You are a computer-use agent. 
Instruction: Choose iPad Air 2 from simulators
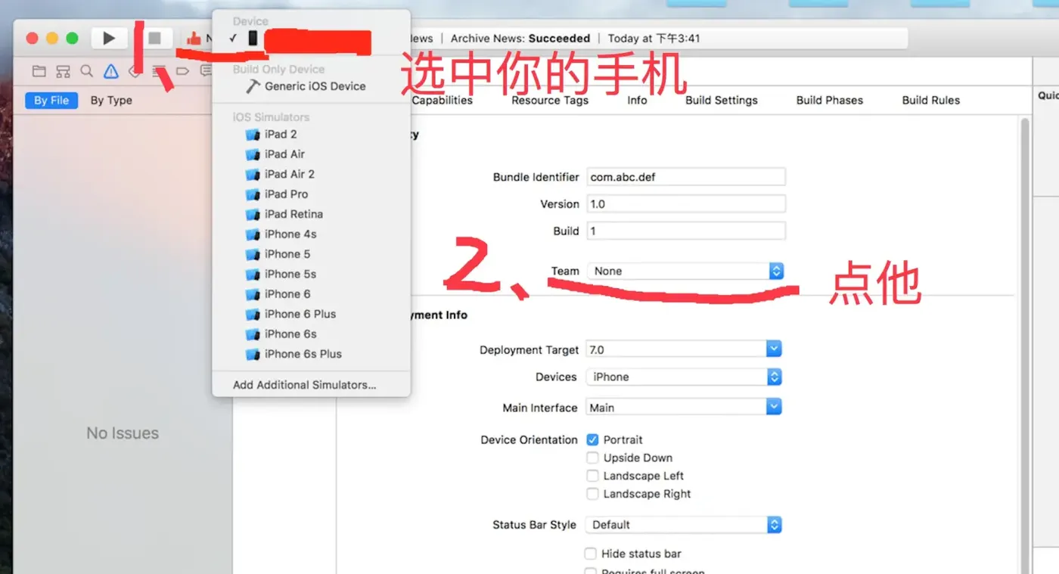311,174
